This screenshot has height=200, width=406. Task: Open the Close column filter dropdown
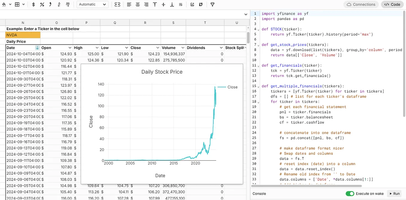(158, 48)
